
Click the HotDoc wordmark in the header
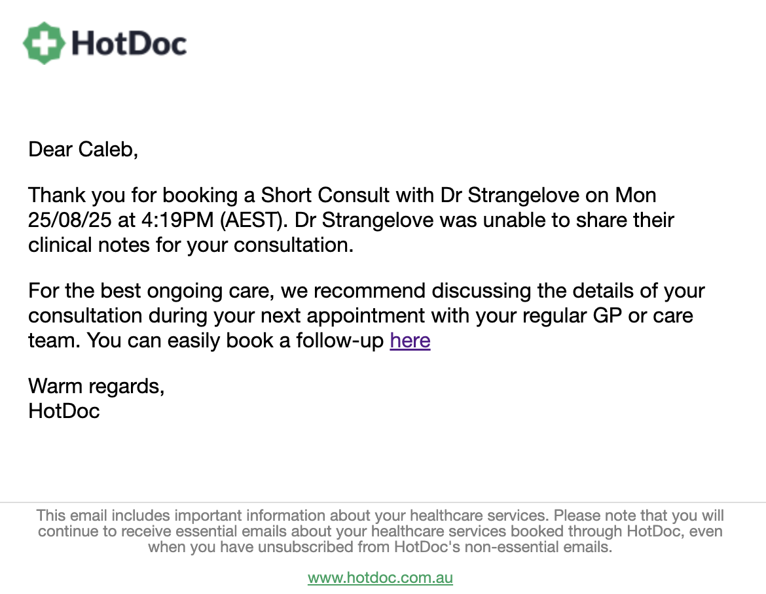coord(129,43)
